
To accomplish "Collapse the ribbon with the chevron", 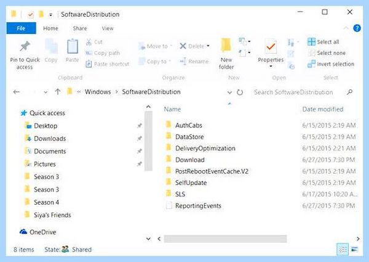I will [346, 28].
